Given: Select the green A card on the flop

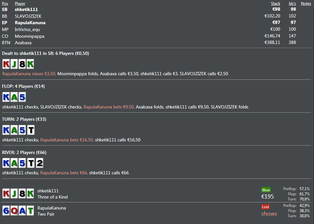Looking at the screenshot, I should [14, 97].
